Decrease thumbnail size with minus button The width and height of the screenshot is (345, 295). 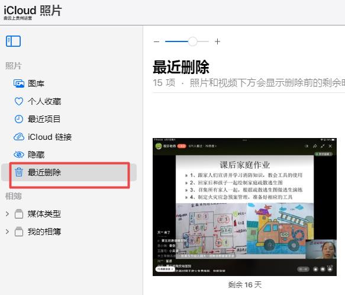click(x=156, y=41)
